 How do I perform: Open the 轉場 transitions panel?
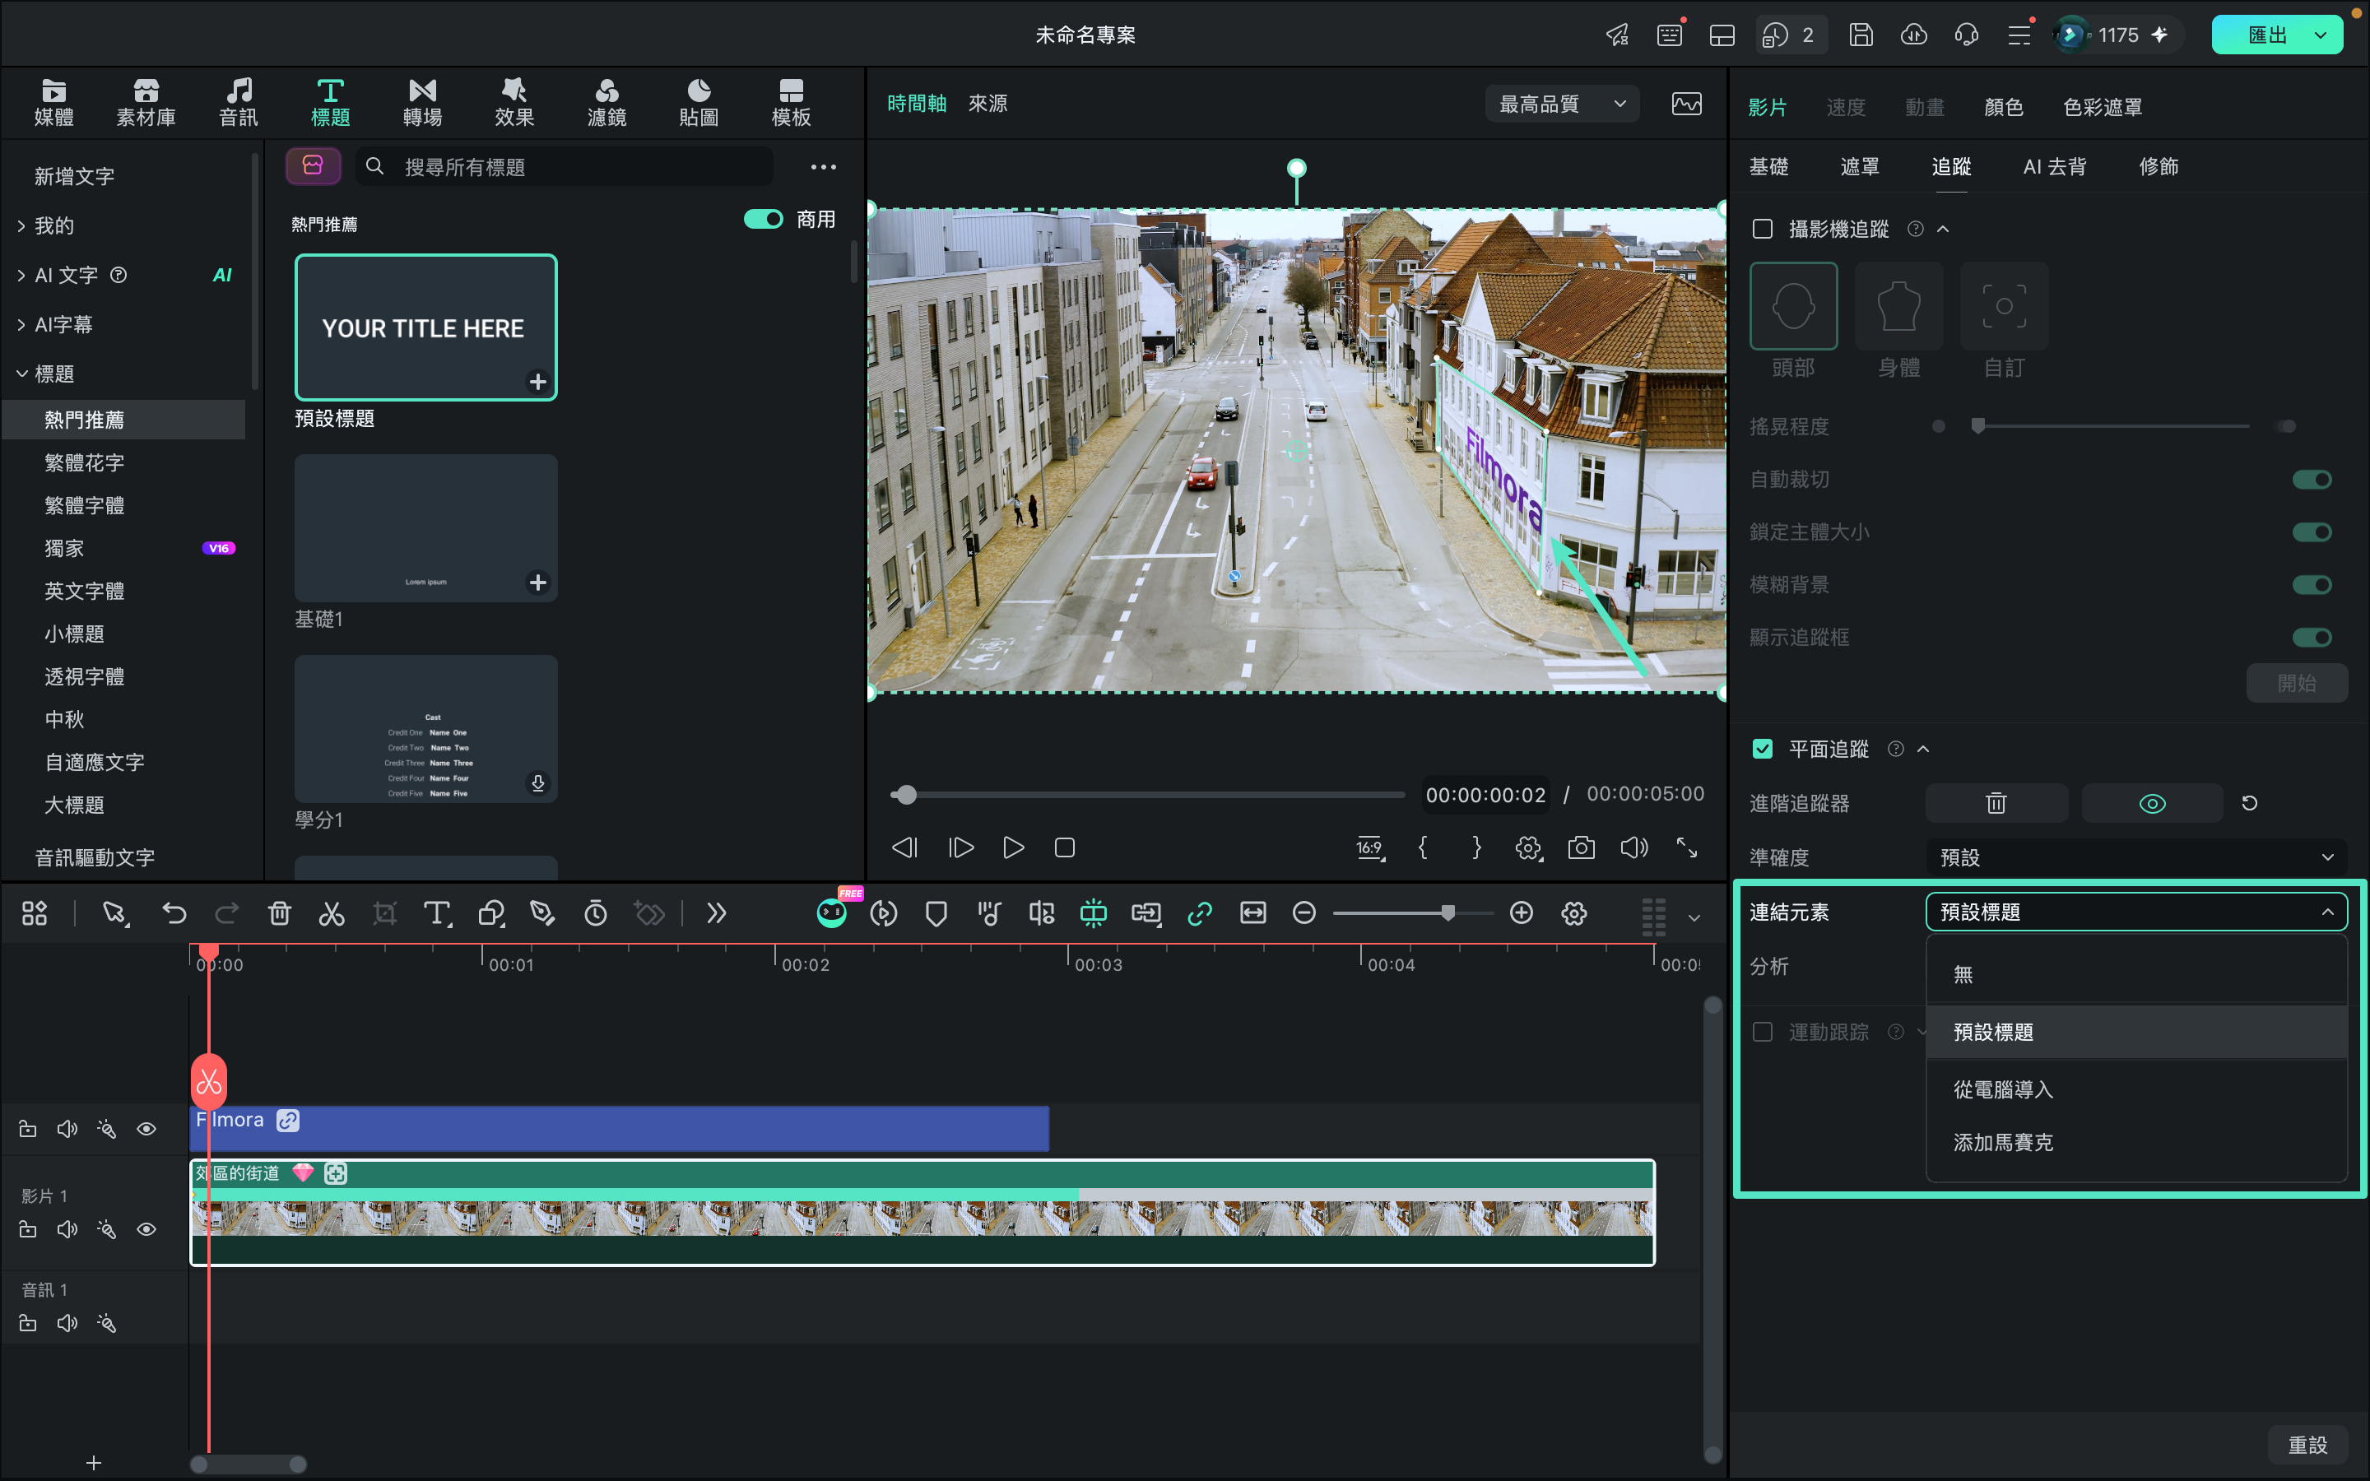point(422,103)
